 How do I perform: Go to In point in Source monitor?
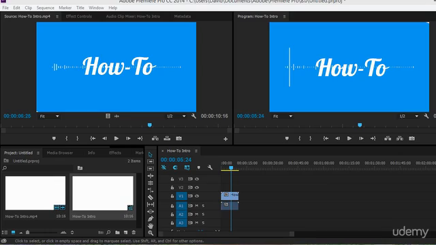tap(93, 138)
